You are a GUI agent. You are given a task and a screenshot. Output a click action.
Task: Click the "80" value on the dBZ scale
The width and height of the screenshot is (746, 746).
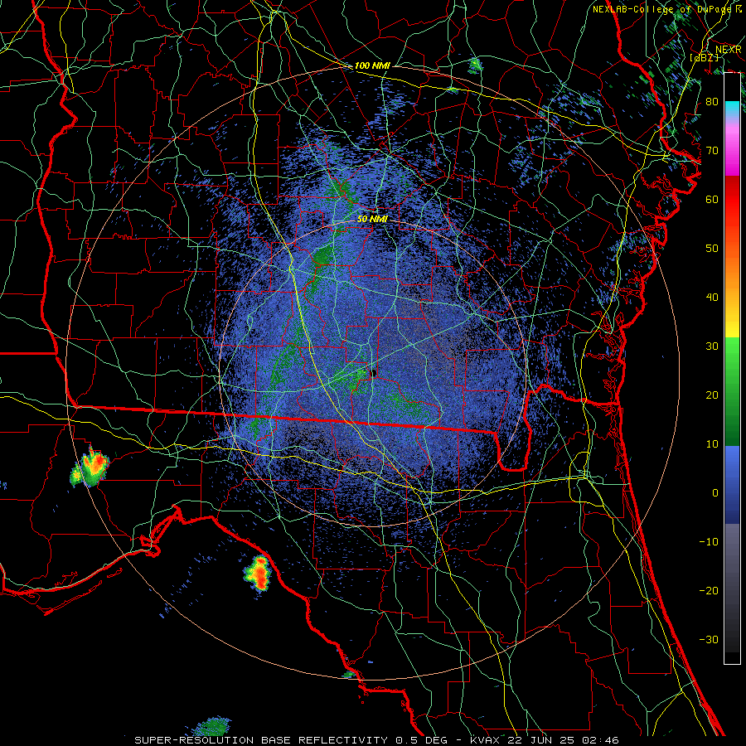point(712,101)
